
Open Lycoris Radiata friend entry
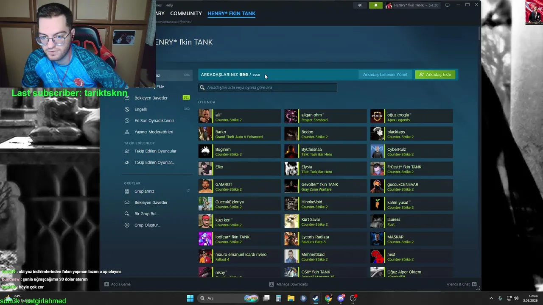click(x=325, y=238)
